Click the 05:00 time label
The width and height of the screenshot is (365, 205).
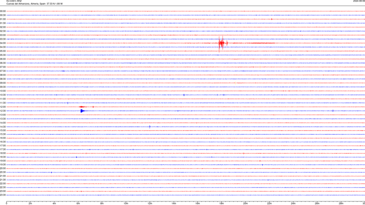tap(3, 51)
